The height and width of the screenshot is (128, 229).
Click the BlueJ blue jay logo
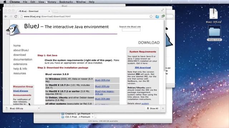[13, 30]
